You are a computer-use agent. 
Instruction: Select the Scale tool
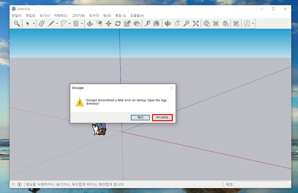127,23
